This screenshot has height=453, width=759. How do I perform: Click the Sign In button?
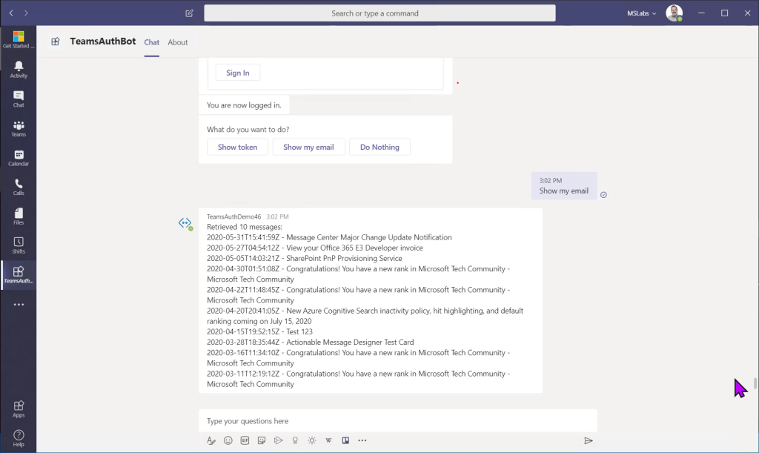click(238, 73)
